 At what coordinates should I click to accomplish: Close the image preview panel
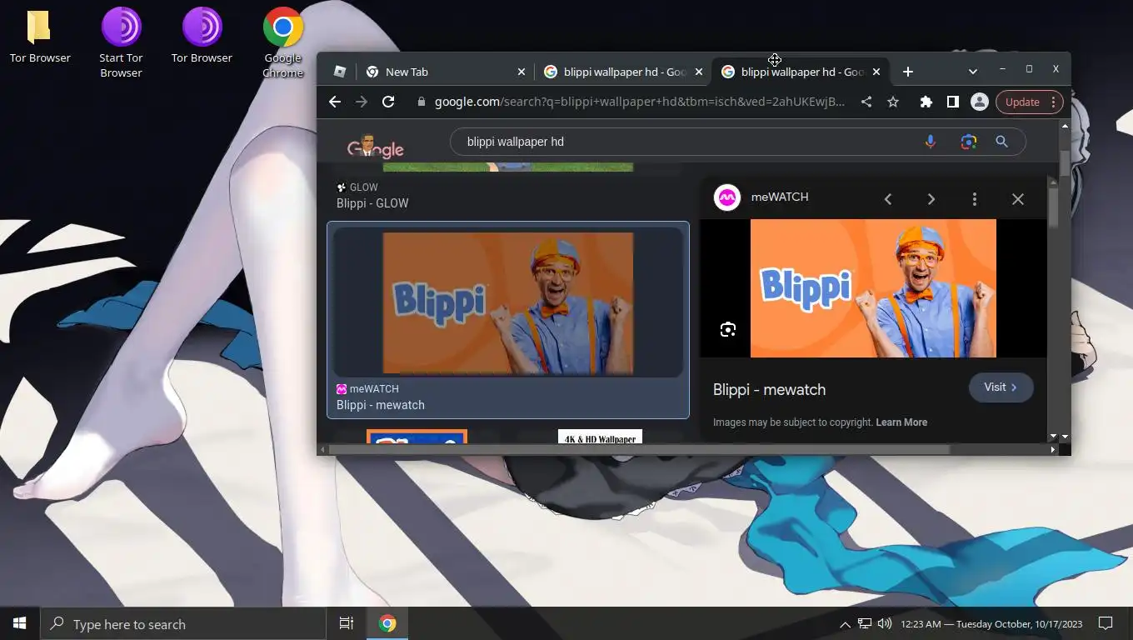[x=1018, y=199]
